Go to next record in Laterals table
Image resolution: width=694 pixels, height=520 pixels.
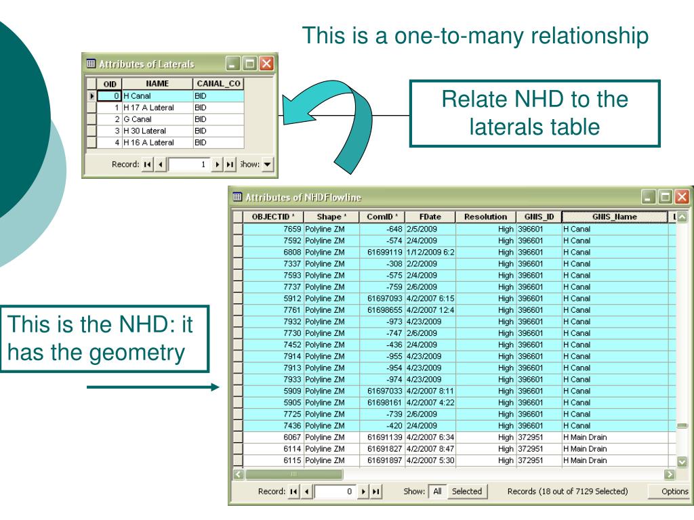(217, 165)
